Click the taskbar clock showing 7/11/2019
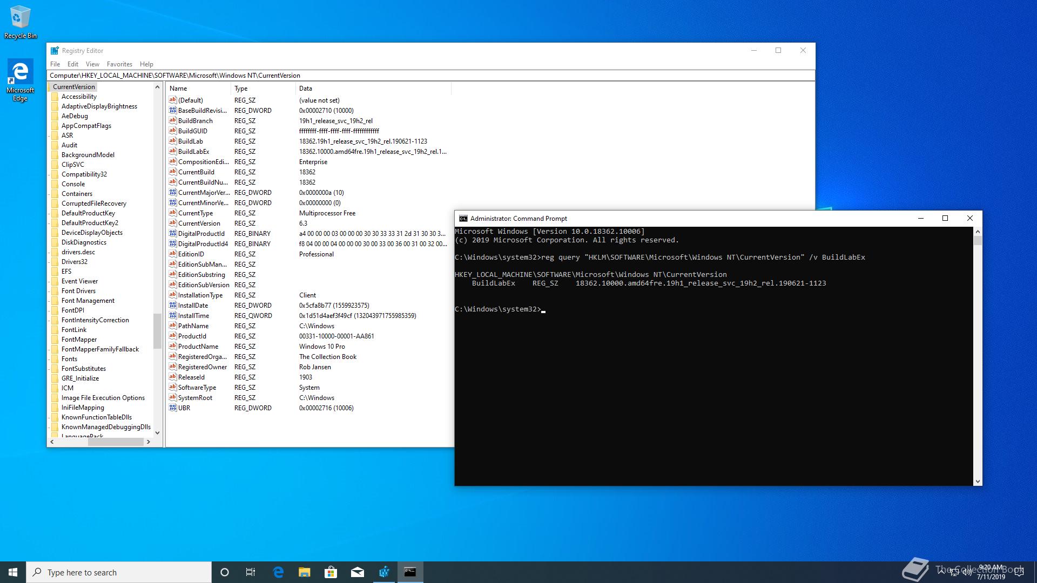Image resolution: width=1037 pixels, height=583 pixels. [991, 572]
